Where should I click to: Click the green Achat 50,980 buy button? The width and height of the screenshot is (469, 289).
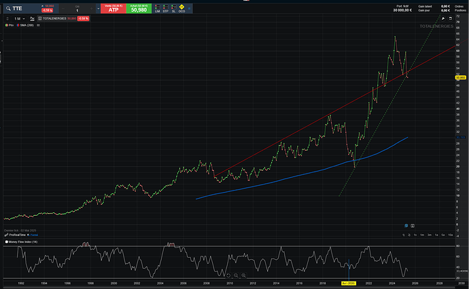139,8
